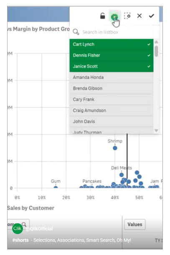Open the @QlikOfficial channel link
The height and width of the screenshot is (255, 170).
click(x=39, y=229)
